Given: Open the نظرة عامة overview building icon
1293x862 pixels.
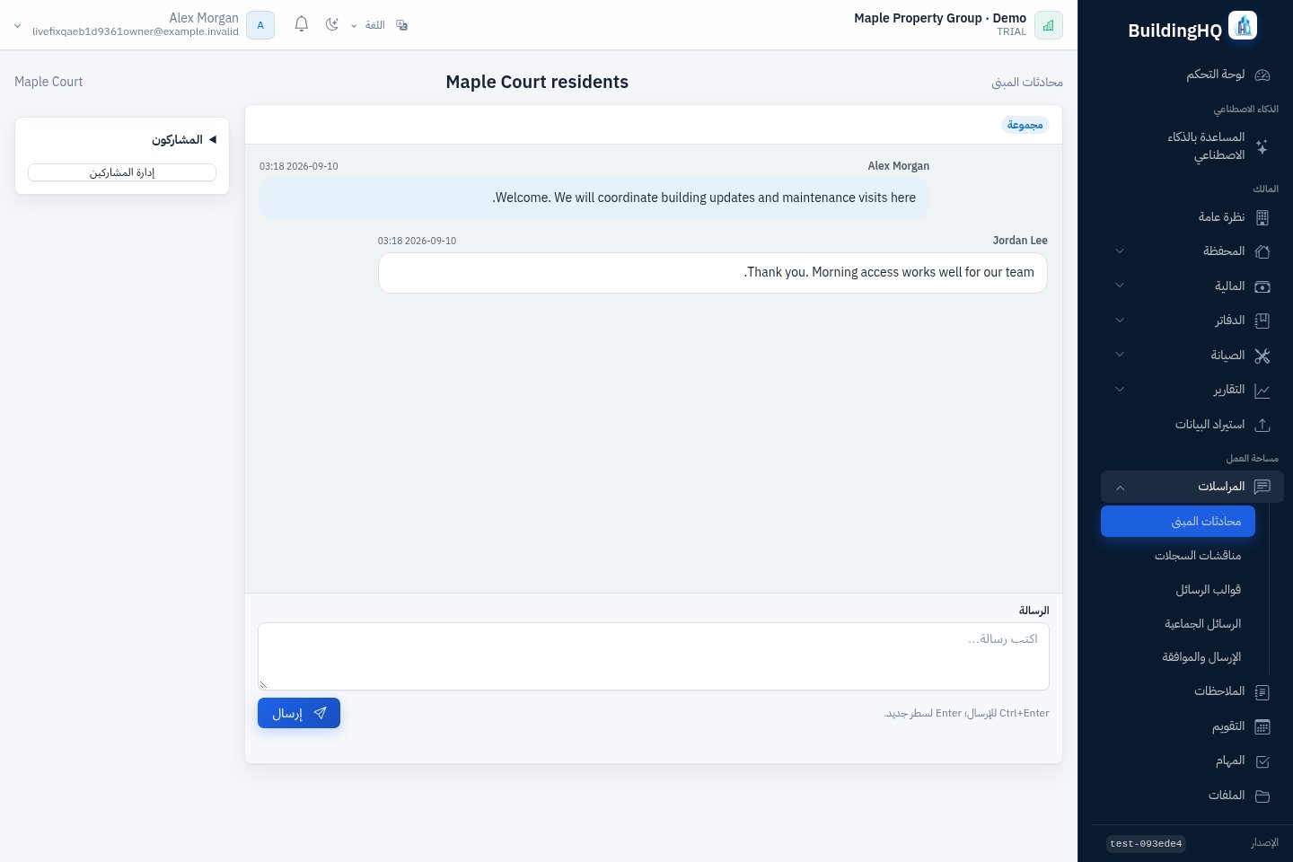Looking at the screenshot, I should click(1262, 217).
